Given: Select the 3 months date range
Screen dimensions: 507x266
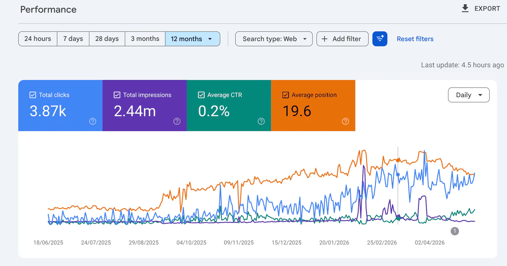Looking at the screenshot, I should click(x=145, y=39).
